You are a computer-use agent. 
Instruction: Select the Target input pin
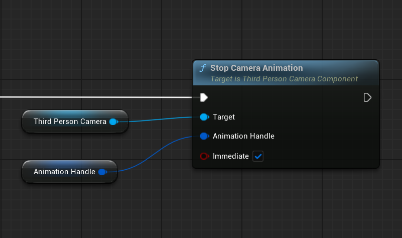click(204, 117)
